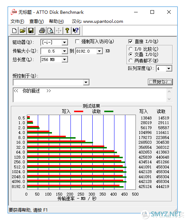Viewport: 186px width, 221px height.
Task: Click the Read (读取) results column header
Action: [x=161, y=111]
